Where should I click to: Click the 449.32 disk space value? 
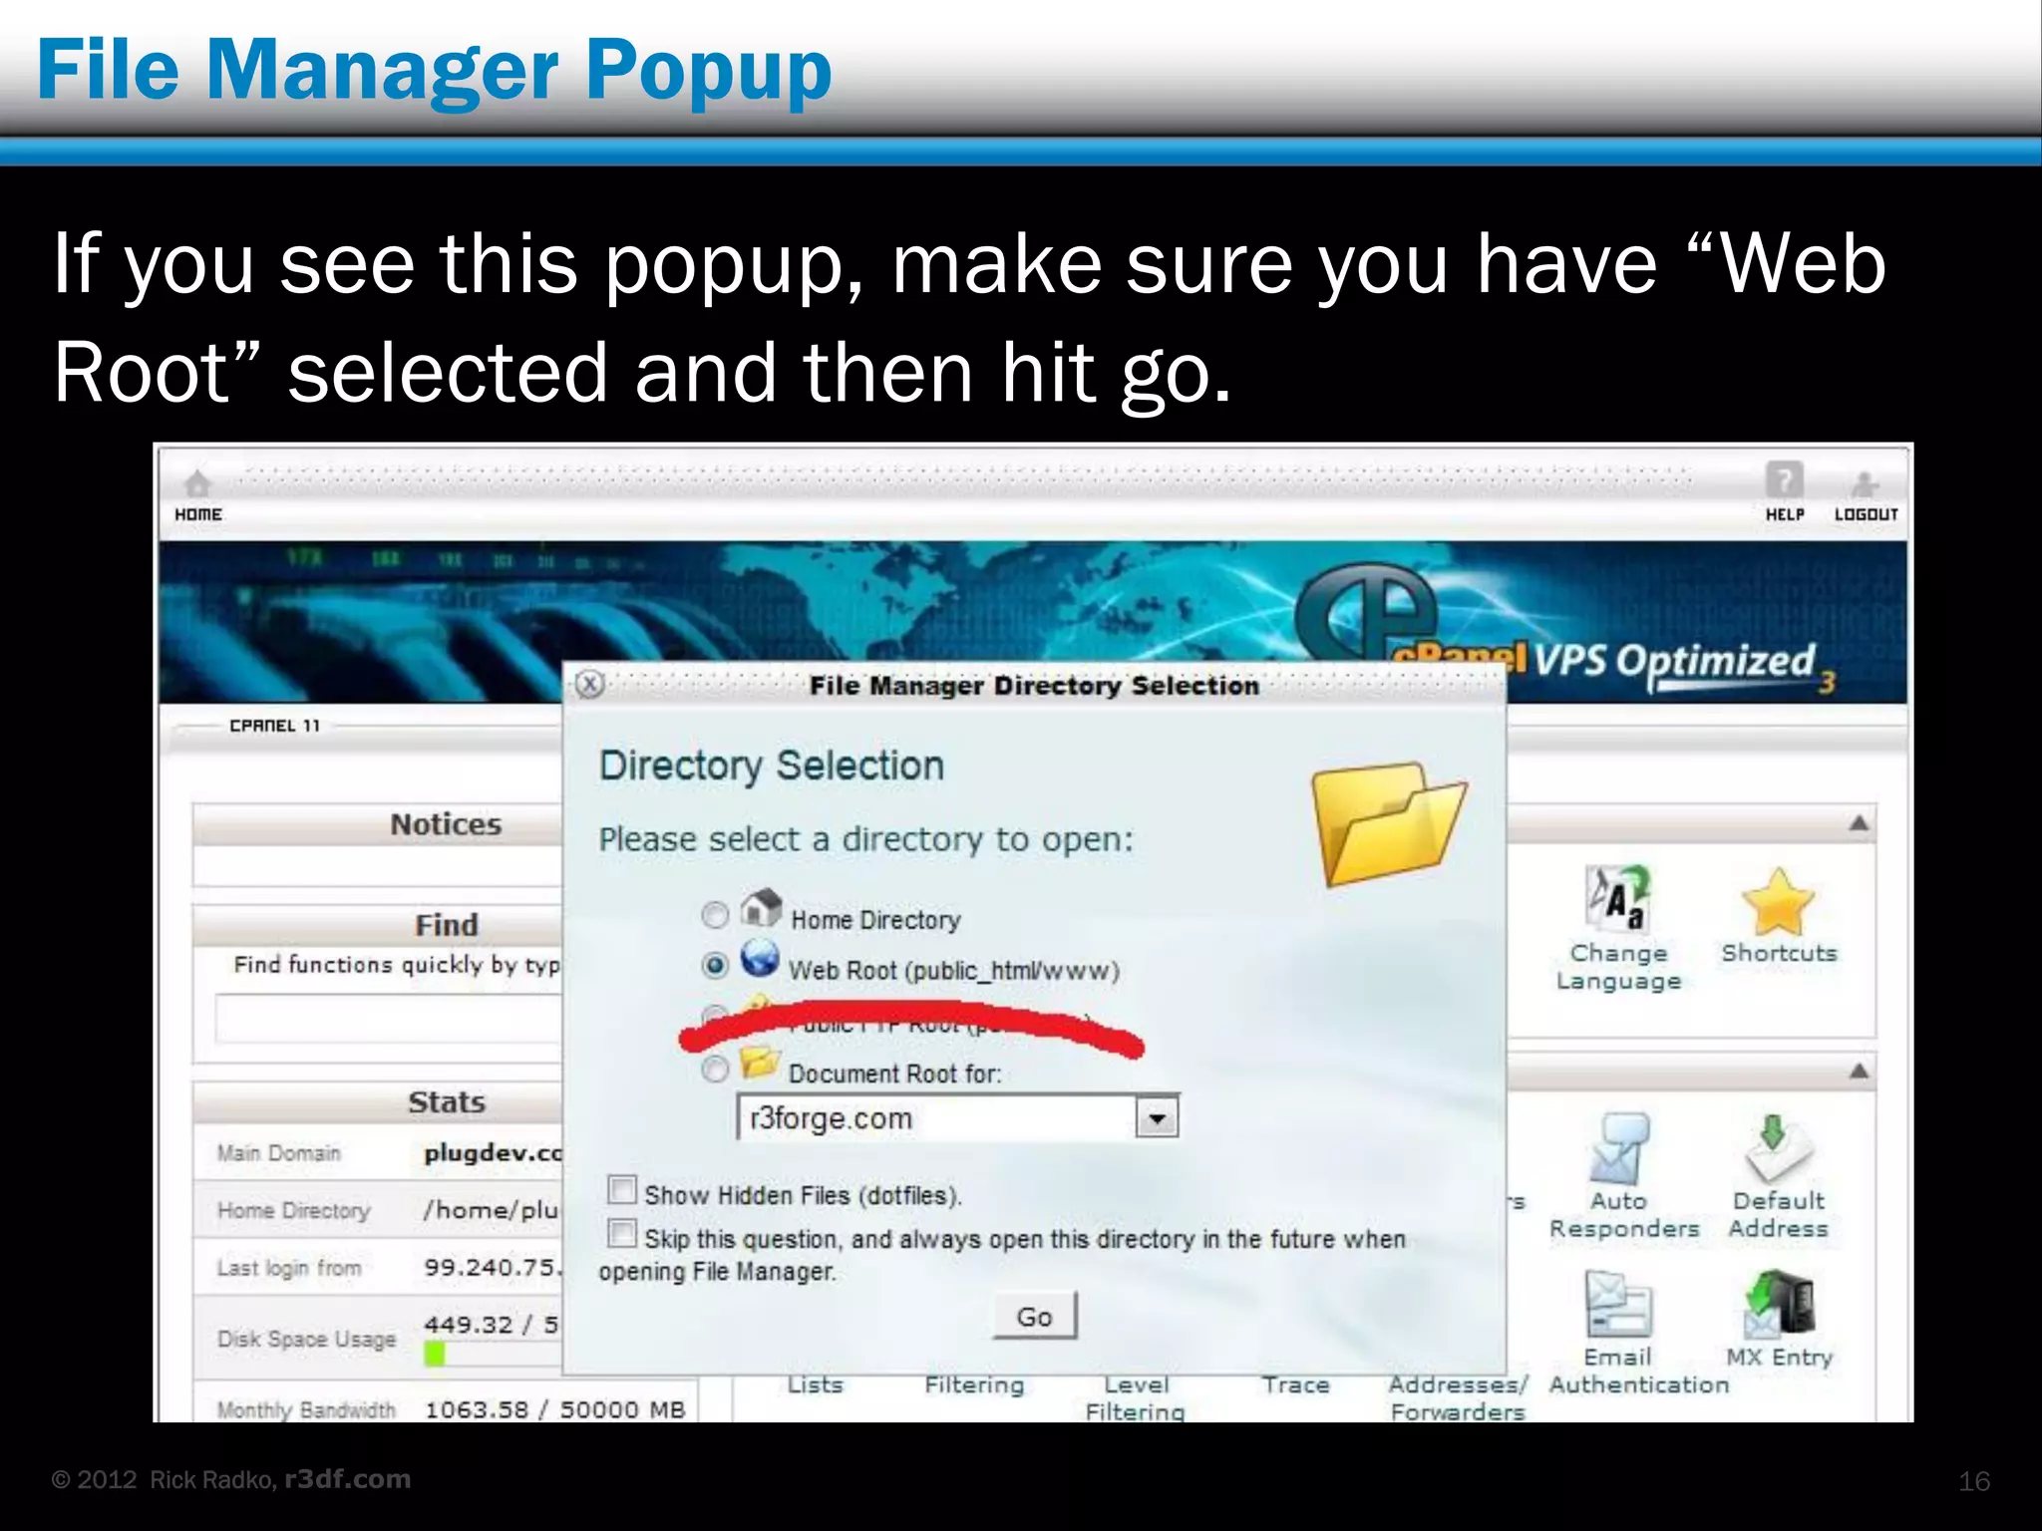(x=467, y=1325)
